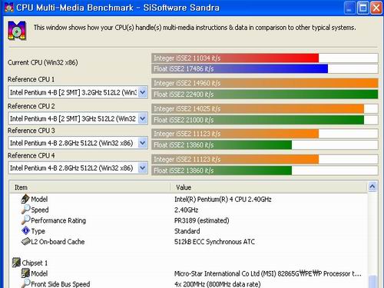Viewport: 384px width, 288px height.
Task: Open Reference CPU 4 dropdown arrow
Action: pyautogui.click(x=143, y=168)
